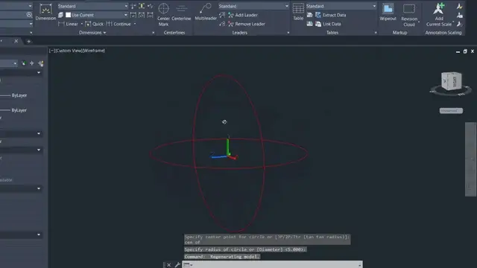Collapse the first Properties section arrow
477x268 pixels.
tap(39, 73)
